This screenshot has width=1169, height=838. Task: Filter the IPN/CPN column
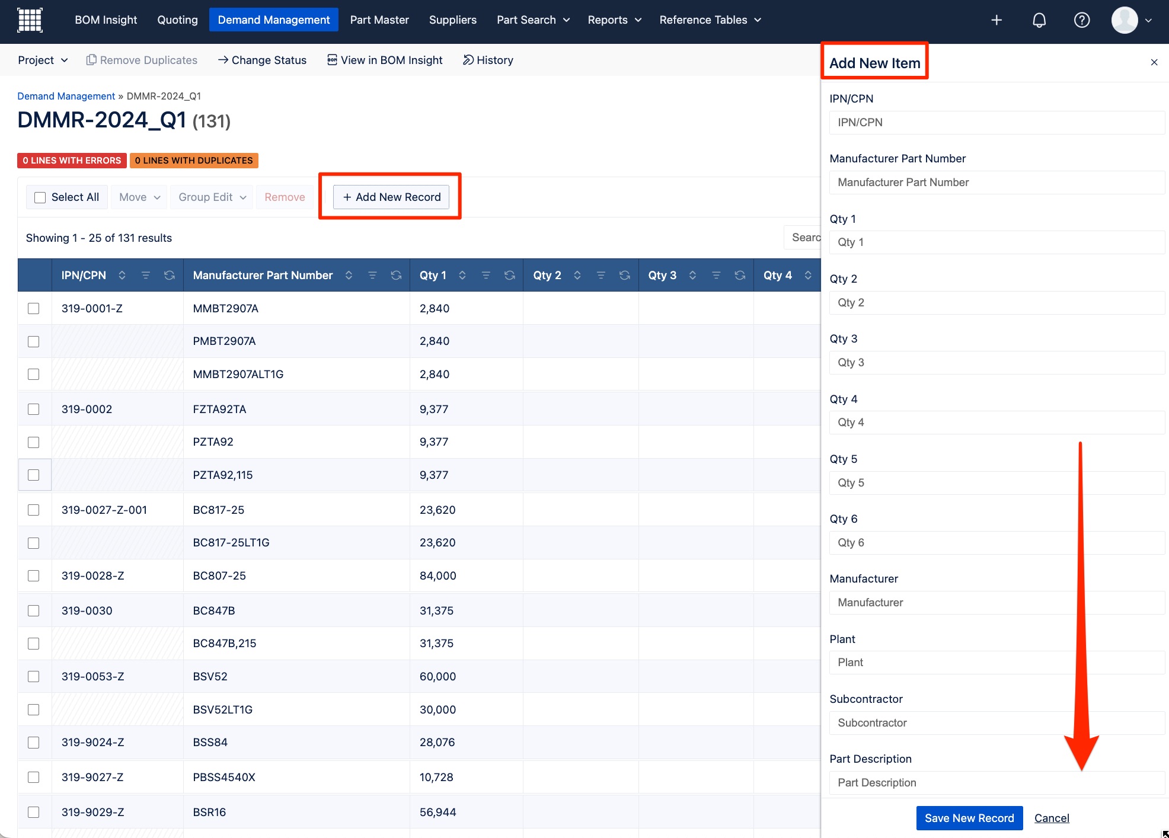(146, 275)
